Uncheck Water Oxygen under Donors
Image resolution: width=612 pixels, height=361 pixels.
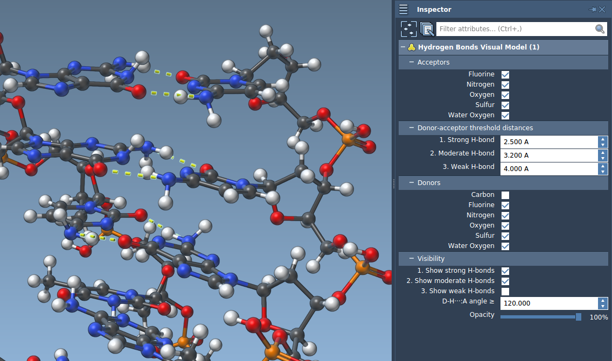[505, 246]
